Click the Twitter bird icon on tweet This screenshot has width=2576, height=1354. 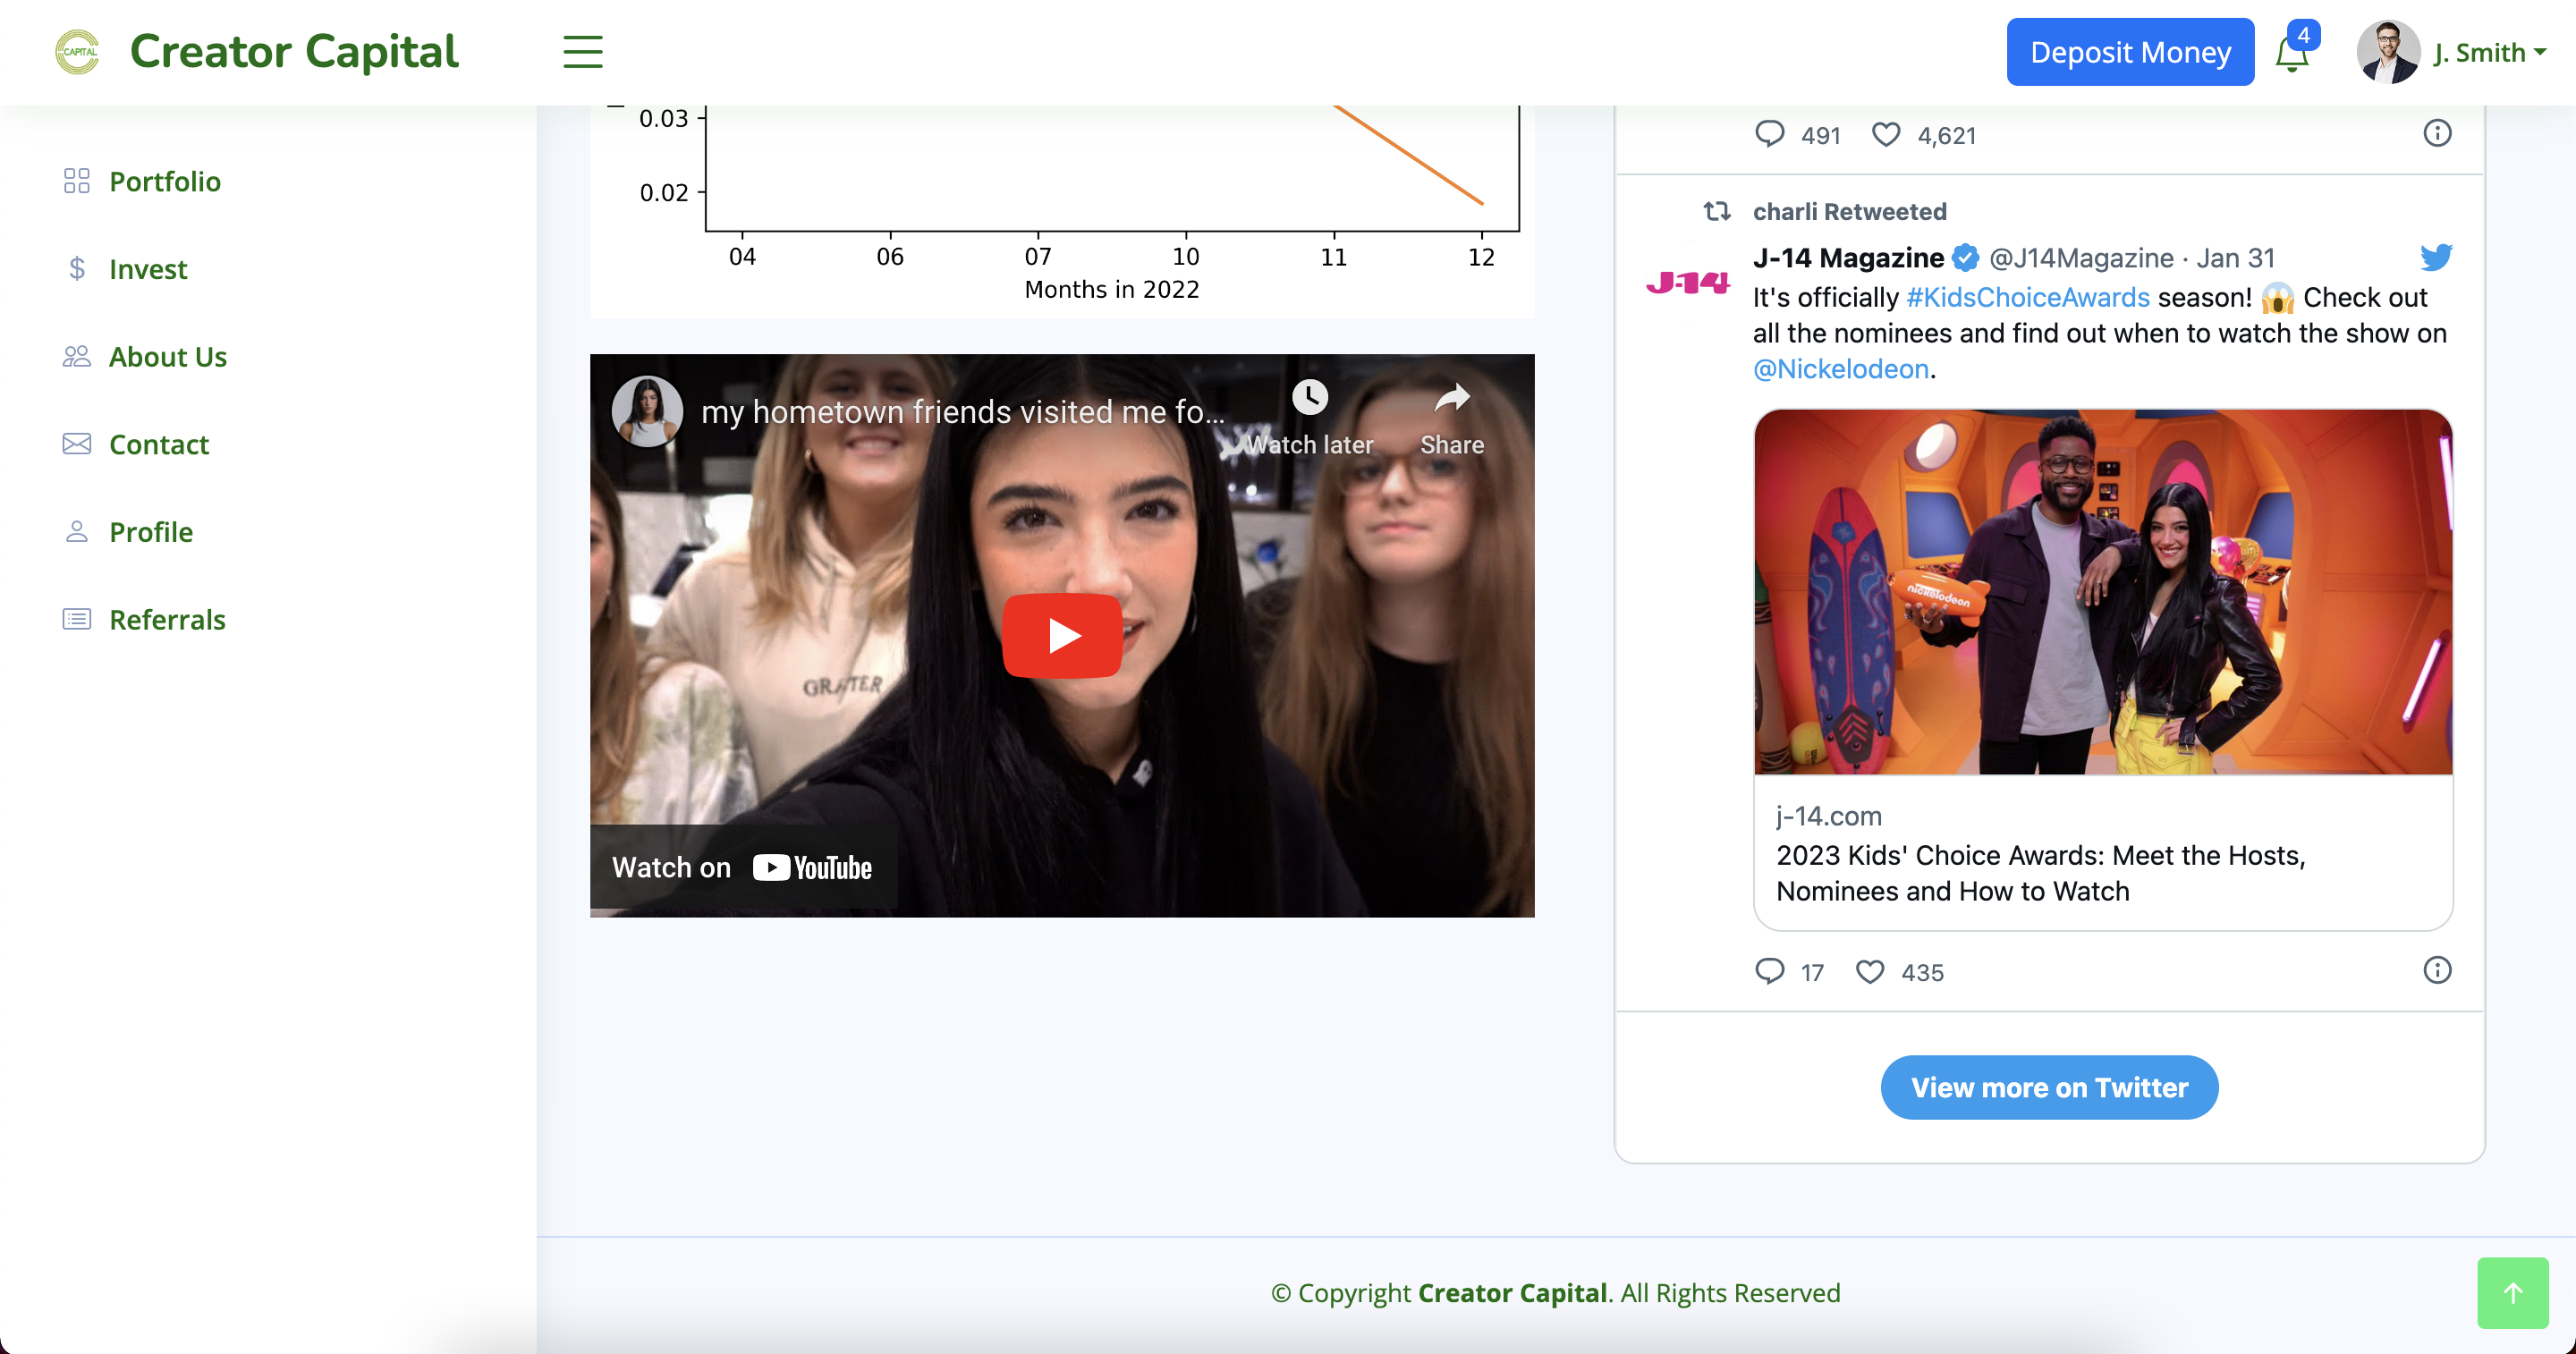point(2436,257)
